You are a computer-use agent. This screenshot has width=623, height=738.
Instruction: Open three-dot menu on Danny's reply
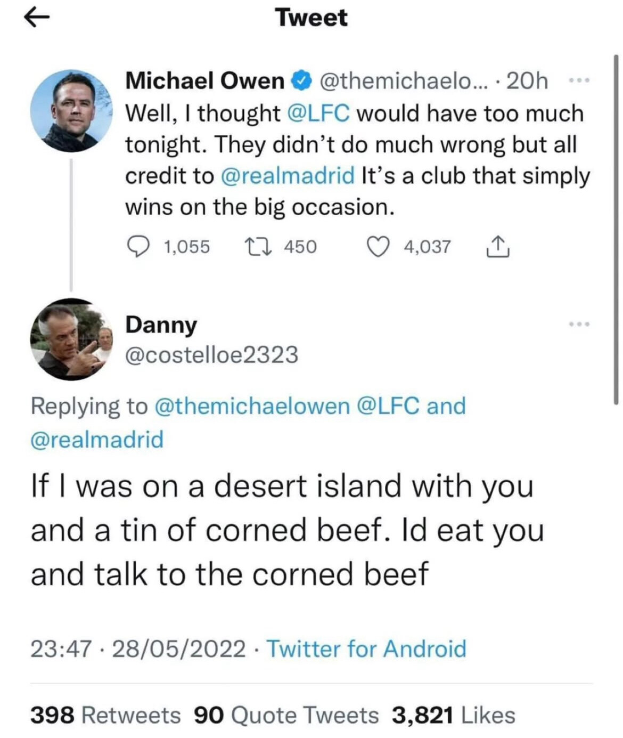click(579, 324)
